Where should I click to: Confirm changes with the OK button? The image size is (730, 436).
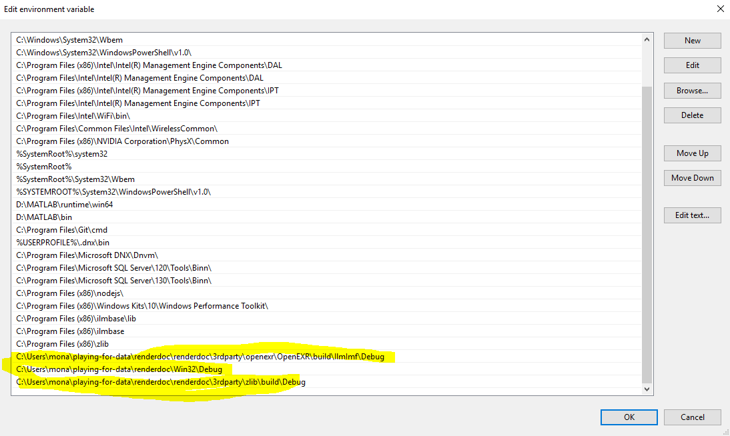pos(629,417)
